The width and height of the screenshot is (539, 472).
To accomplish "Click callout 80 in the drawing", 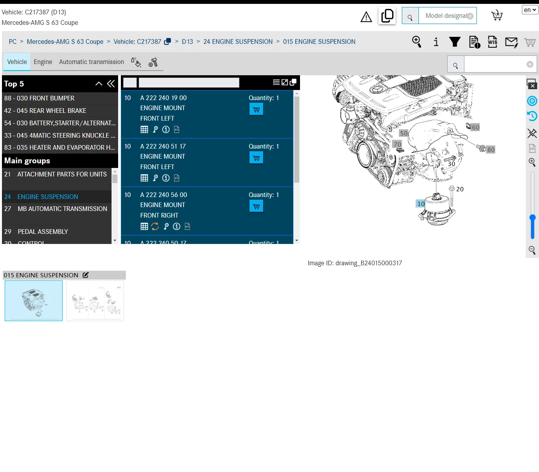I will (x=491, y=150).
